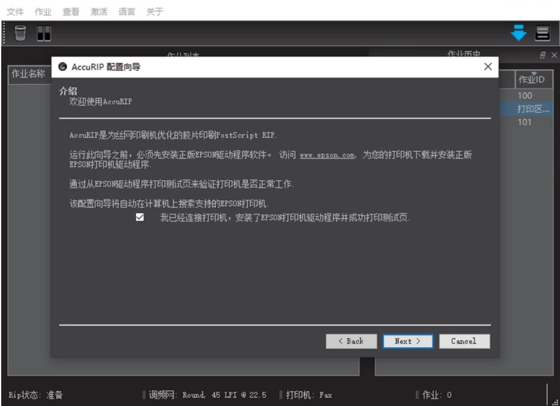Click the 打印机: Fax status entry
Screen dimensions: 560x406
(x=309, y=395)
